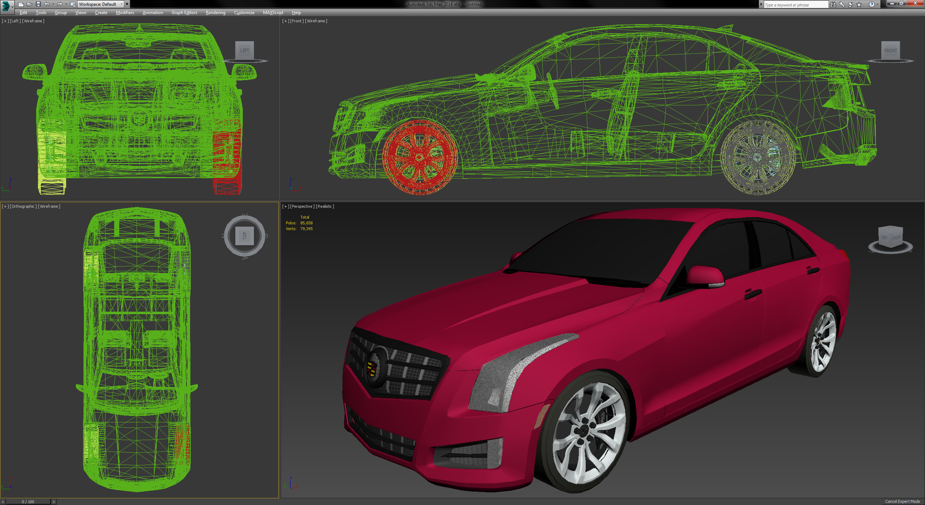
Task: Click FRONT on the top-right ViewCube
Action: pyautogui.click(x=891, y=50)
